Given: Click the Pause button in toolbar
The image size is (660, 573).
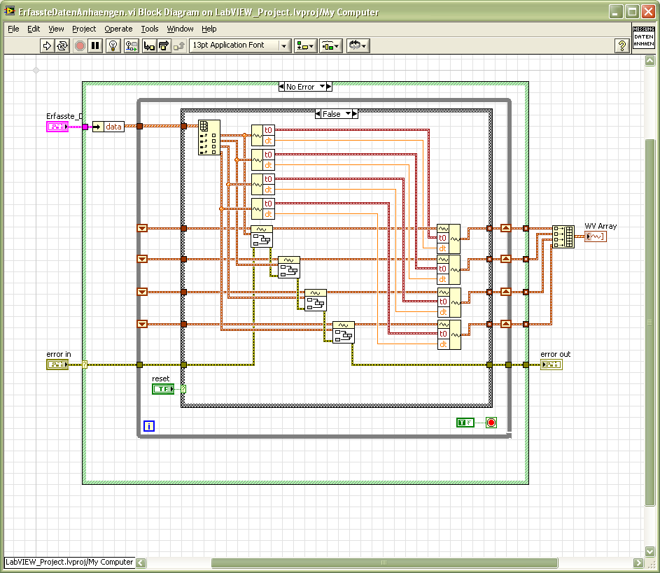Looking at the screenshot, I should (96, 45).
